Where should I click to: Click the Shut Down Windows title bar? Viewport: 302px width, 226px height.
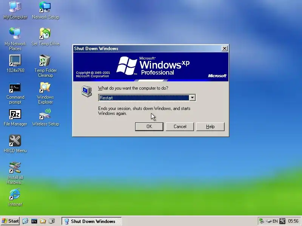tap(147, 49)
